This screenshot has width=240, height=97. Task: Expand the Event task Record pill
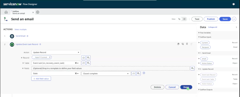tap(199, 75)
